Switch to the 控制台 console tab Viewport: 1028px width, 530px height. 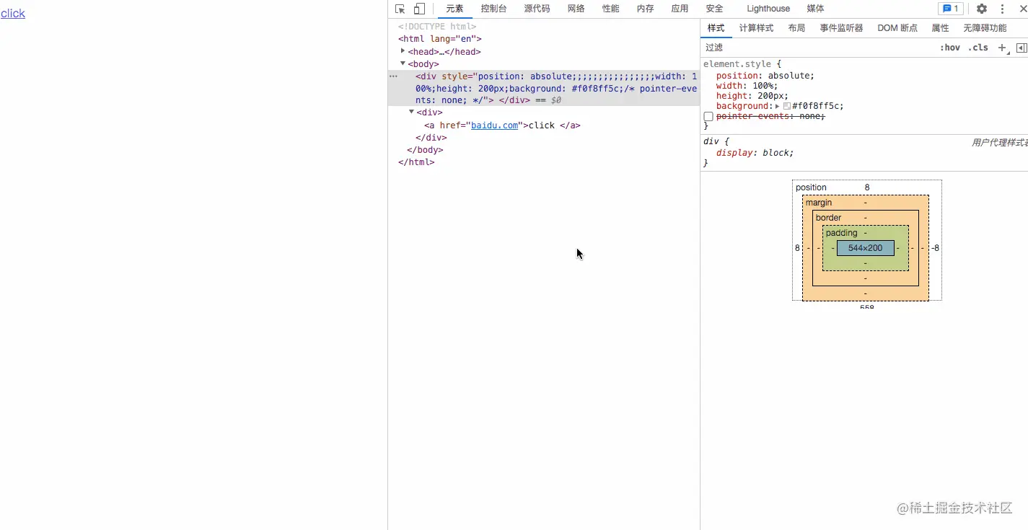point(493,9)
